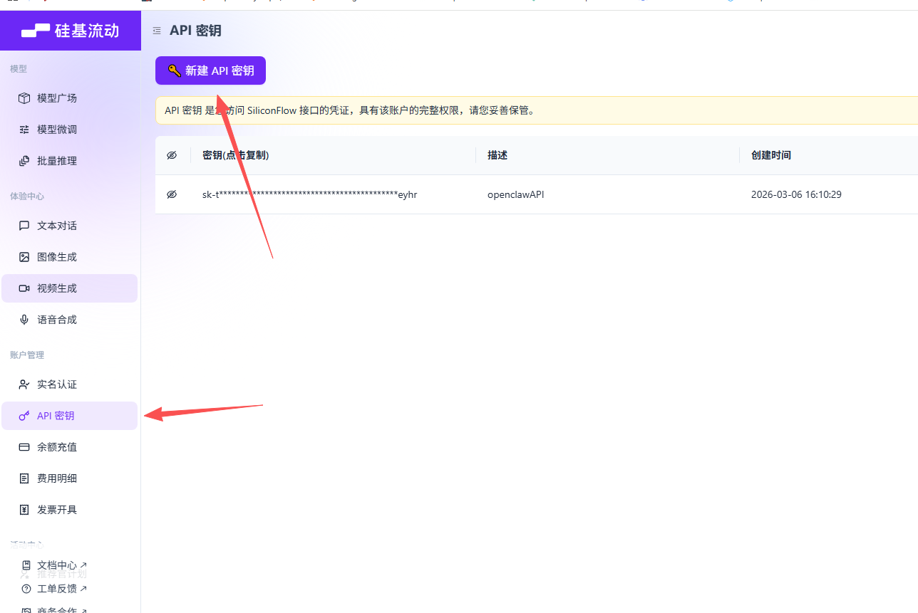View 费用明细 billing details
918x613 pixels.
pos(57,478)
